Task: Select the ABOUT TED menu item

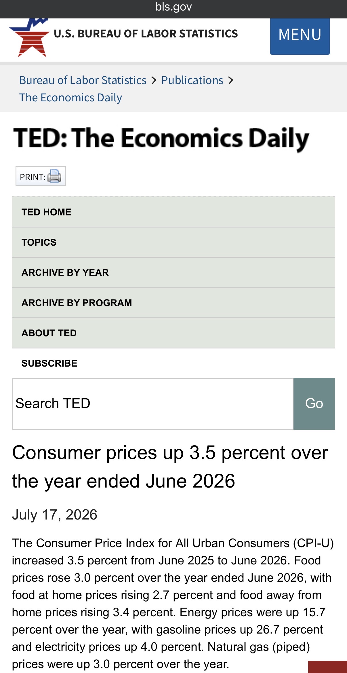Action: 173,333
